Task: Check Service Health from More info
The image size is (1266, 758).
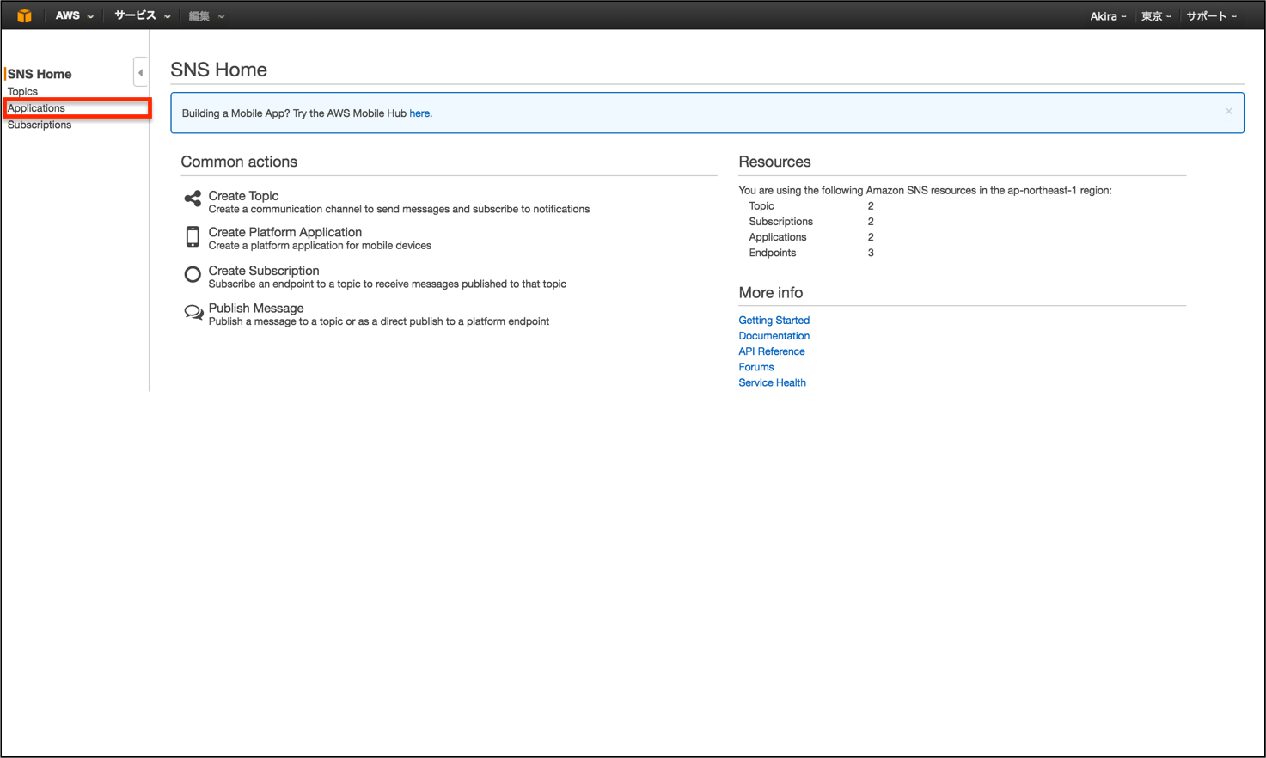Action: [x=772, y=382]
